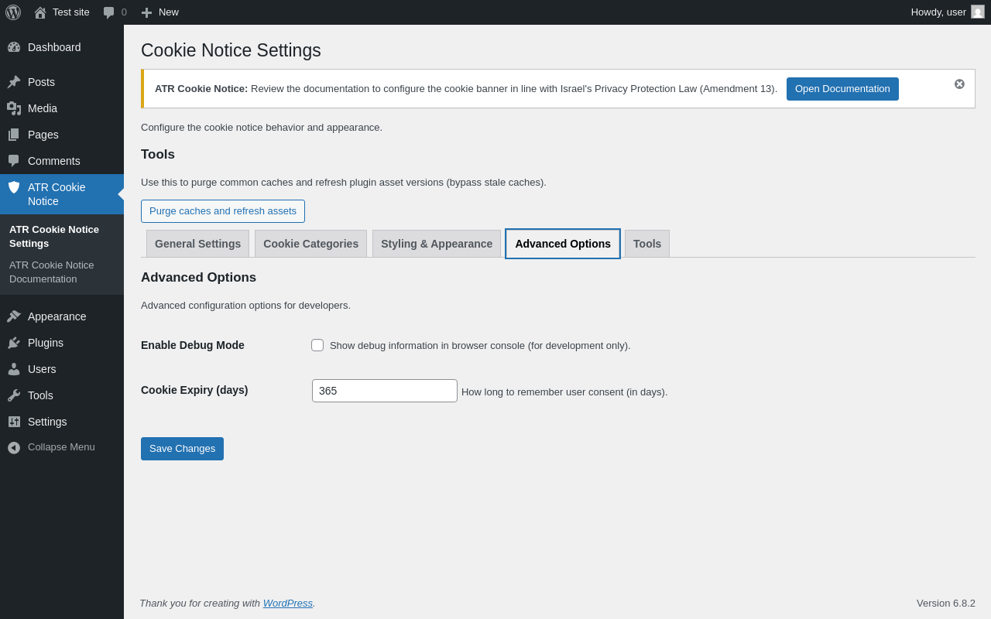Open the Styling & Appearance tab
This screenshot has width=991, height=619.
point(437,244)
